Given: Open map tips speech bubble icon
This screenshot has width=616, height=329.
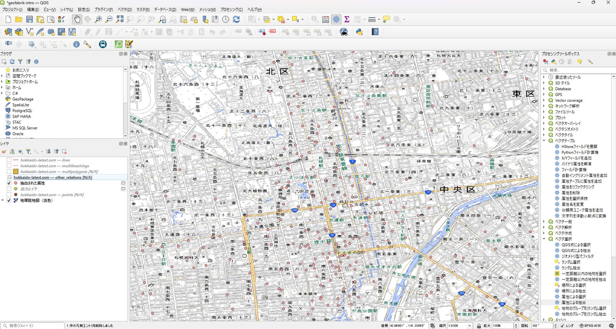Looking at the screenshot, I should coord(386,19).
